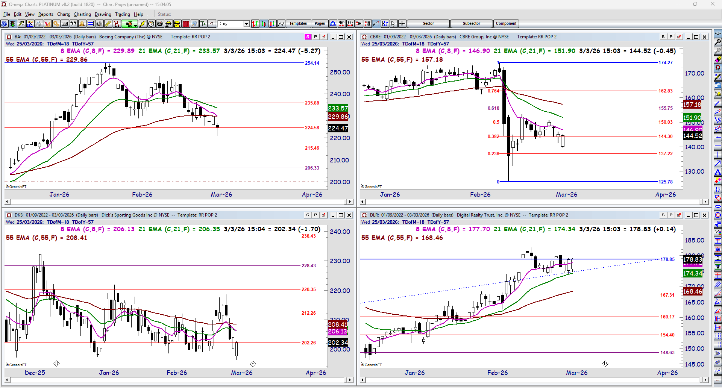Open the hammer and wrench tools icon
Screen dimensions: 722x388
[21, 24]
